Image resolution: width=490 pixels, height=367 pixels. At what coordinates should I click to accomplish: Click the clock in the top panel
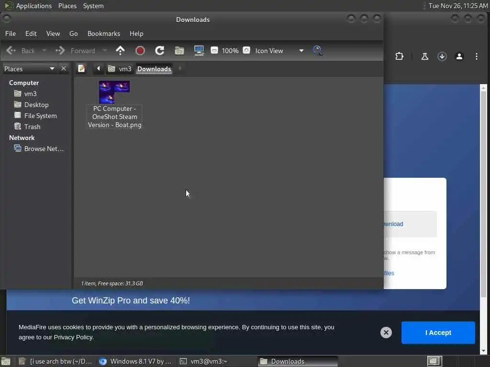458,6
